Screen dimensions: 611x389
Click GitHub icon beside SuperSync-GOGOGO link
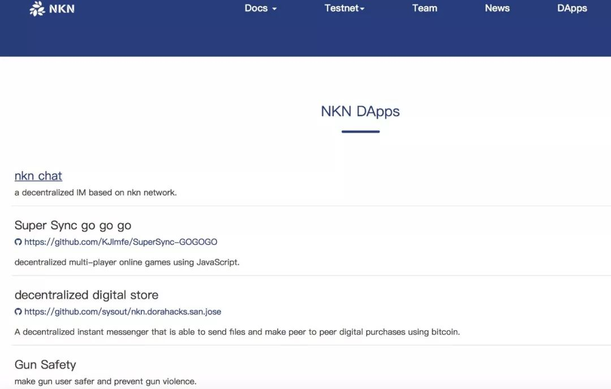click(x=18, y=242)
